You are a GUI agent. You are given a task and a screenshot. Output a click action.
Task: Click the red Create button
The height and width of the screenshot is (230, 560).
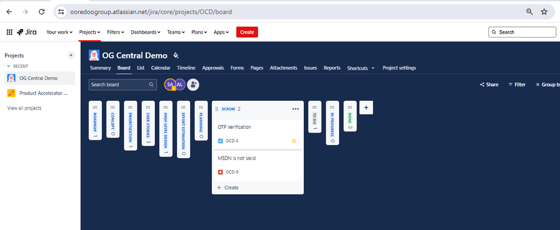(247, 32)
